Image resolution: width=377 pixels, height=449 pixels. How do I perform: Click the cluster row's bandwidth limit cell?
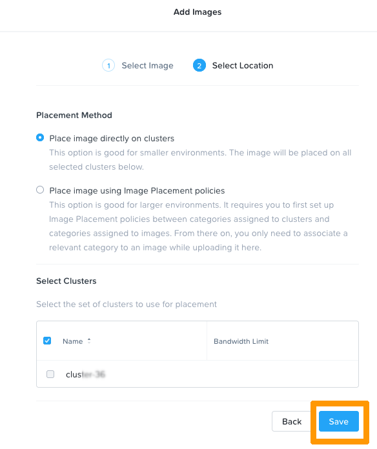point(283,374)
